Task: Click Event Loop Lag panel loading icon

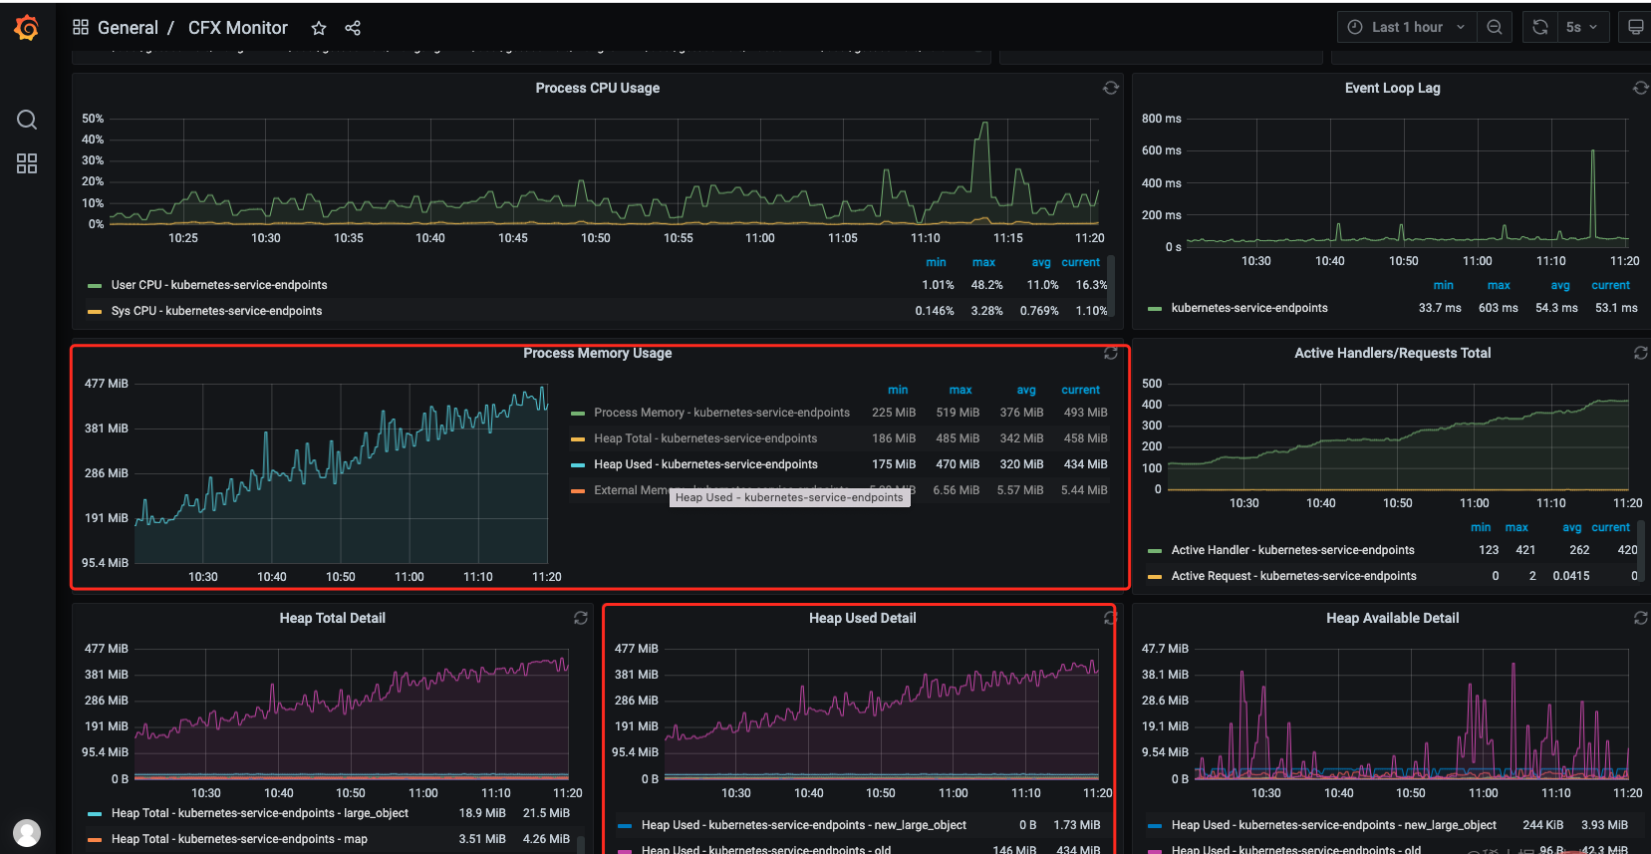Action: [x=1640, y=88]
